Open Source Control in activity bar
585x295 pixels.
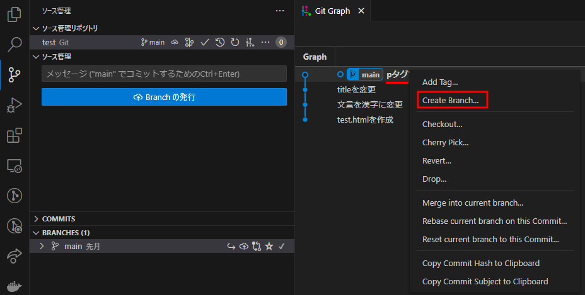tap(14, 75)
